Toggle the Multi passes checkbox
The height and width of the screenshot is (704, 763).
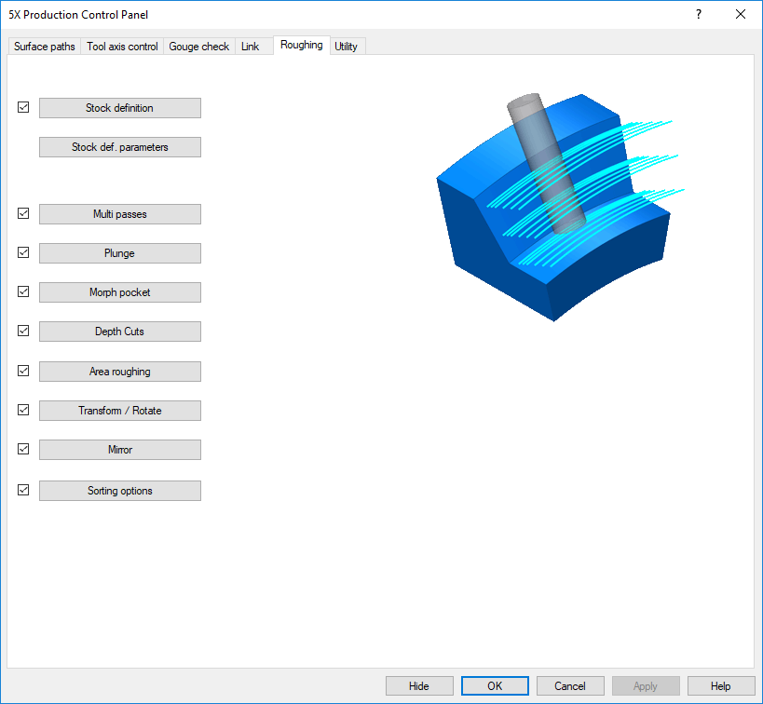coord(23,214)
